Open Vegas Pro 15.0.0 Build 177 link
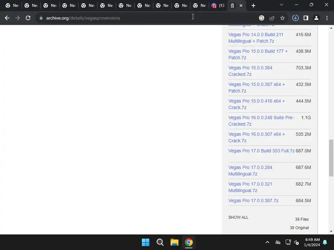334x250 pixels. (258, 54)
